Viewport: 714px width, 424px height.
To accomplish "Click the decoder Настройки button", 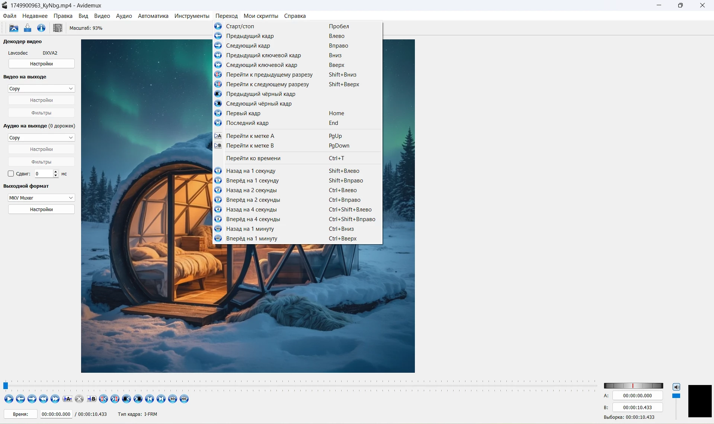I will pyautogui.click(x=41, y=64).
